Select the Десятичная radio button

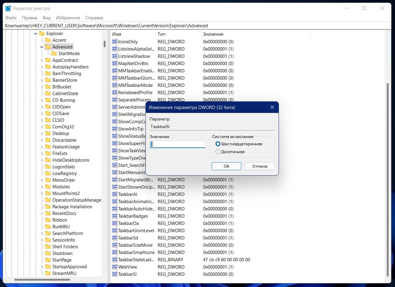(x=218, y=152)
